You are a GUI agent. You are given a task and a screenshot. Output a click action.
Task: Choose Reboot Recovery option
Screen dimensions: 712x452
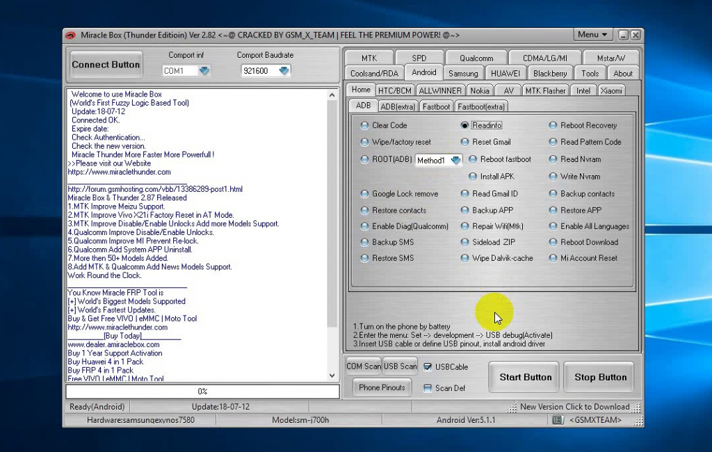(x=553, y=125)
